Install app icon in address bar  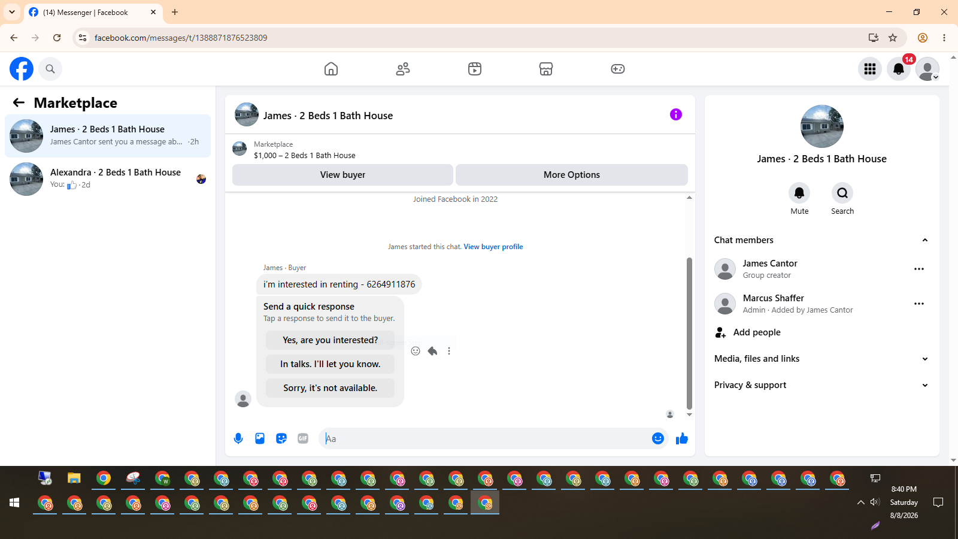click(x=874, y=38)
